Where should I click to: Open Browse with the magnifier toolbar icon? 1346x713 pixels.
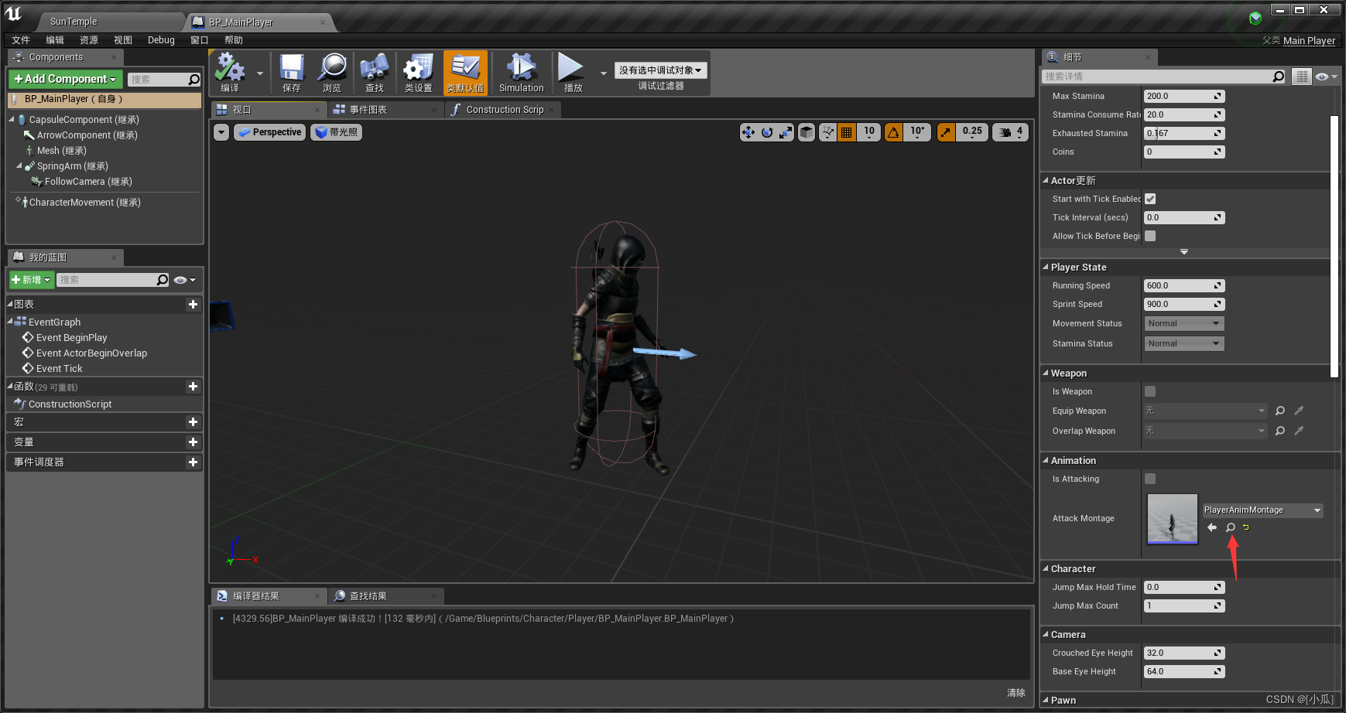(x=333, y=73)
